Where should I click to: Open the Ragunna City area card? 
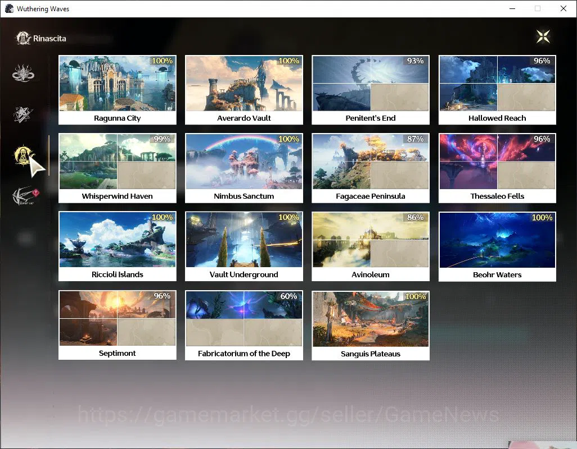[x=118, y=90]
